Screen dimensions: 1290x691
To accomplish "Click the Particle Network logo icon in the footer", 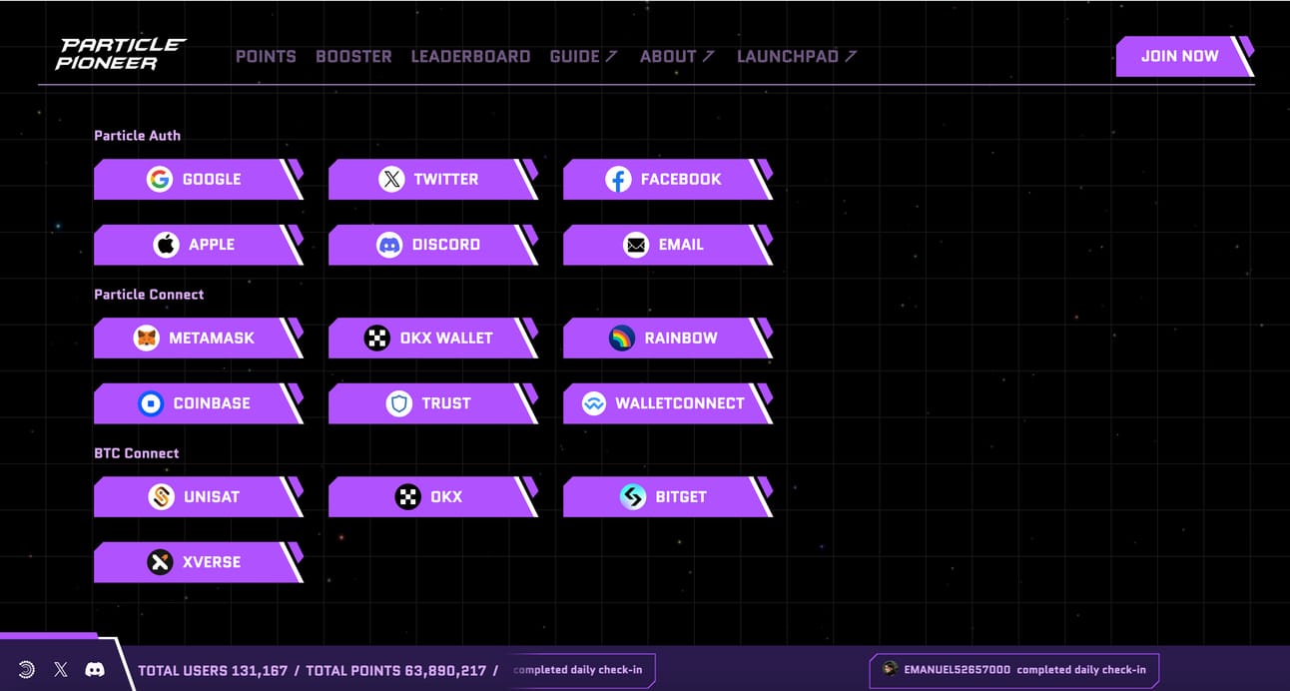I will (x=26, y=670).
